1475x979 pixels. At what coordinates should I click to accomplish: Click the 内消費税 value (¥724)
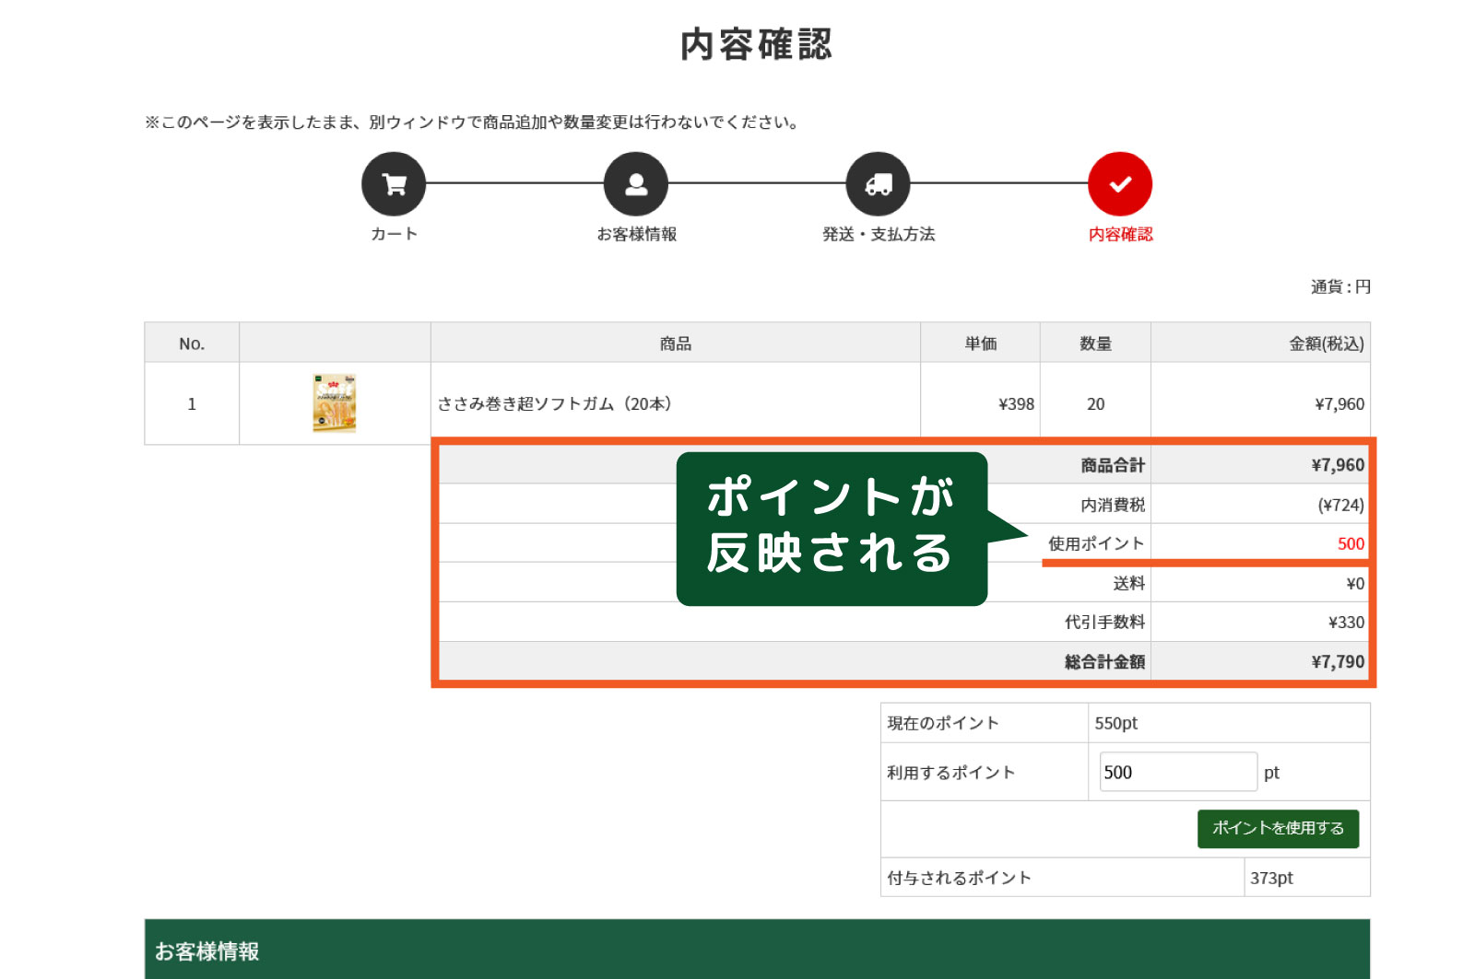(1340, 505)
